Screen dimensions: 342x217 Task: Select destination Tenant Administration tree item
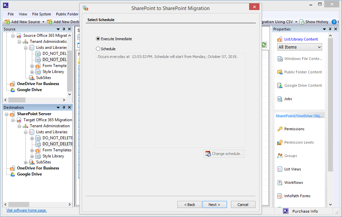coord(50,126)
